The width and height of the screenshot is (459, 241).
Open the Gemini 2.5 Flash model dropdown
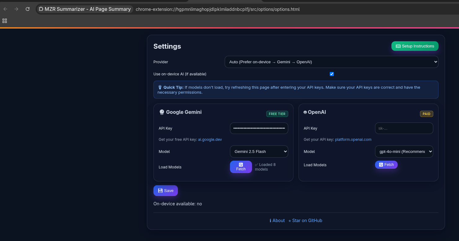tap(259, 151)
